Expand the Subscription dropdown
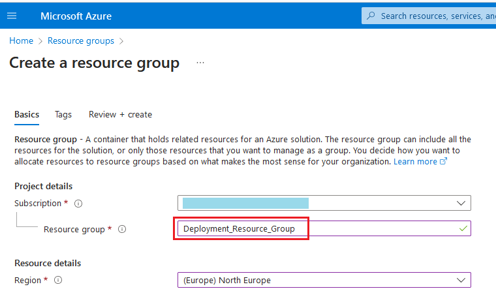This screenshot has height=306, width=496. (x=462, y=203)
